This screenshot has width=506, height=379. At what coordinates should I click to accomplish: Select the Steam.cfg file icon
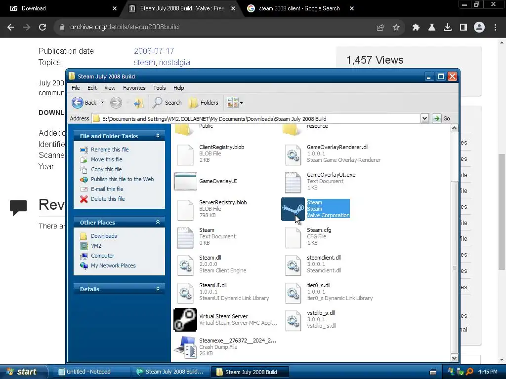[x=293, y=237]
